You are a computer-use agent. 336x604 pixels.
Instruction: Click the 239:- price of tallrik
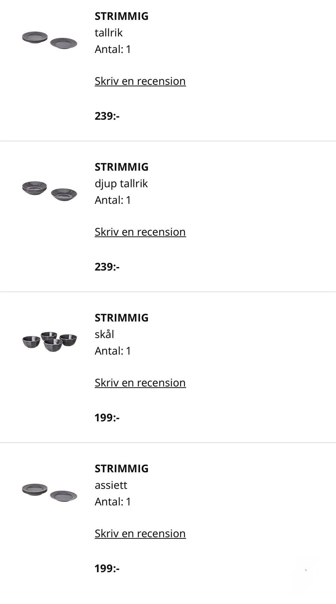click(x=107, y=116)
